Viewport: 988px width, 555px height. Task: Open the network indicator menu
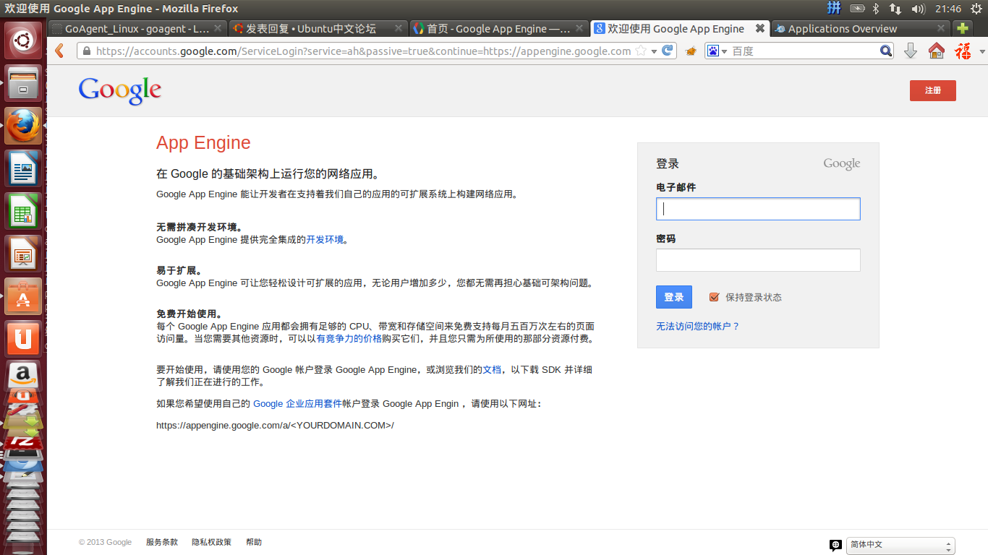coord(895,9)
